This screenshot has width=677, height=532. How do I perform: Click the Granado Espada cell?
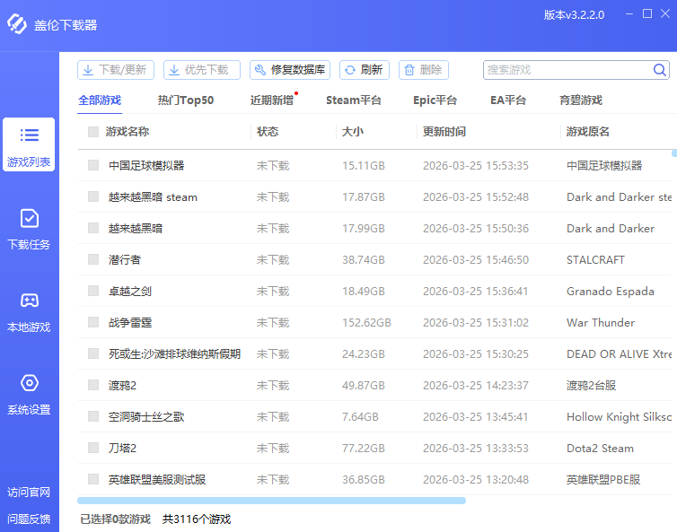pyautogui.click(x=610, y=292)
